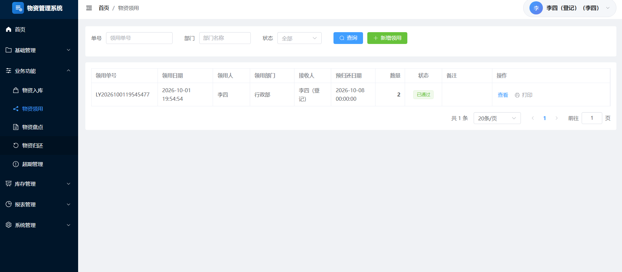Click the 首页 home icon in sidebar

(x=9, y=30)
